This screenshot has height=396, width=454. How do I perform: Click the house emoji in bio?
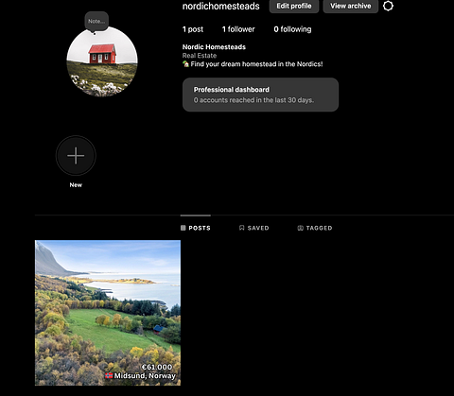pyautogui.click(x=185, y=64)
